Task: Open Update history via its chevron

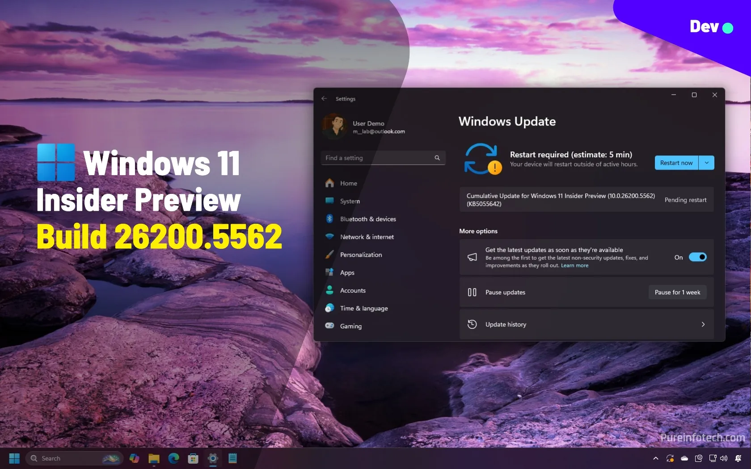Action: tap(703, 324)
